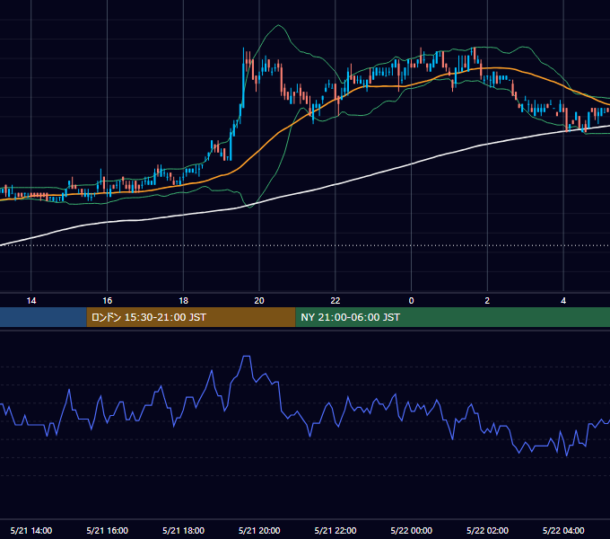The image size is (610, 539).
Task: Click hour label 2 on price chart axis
Action: coord(487,301)
